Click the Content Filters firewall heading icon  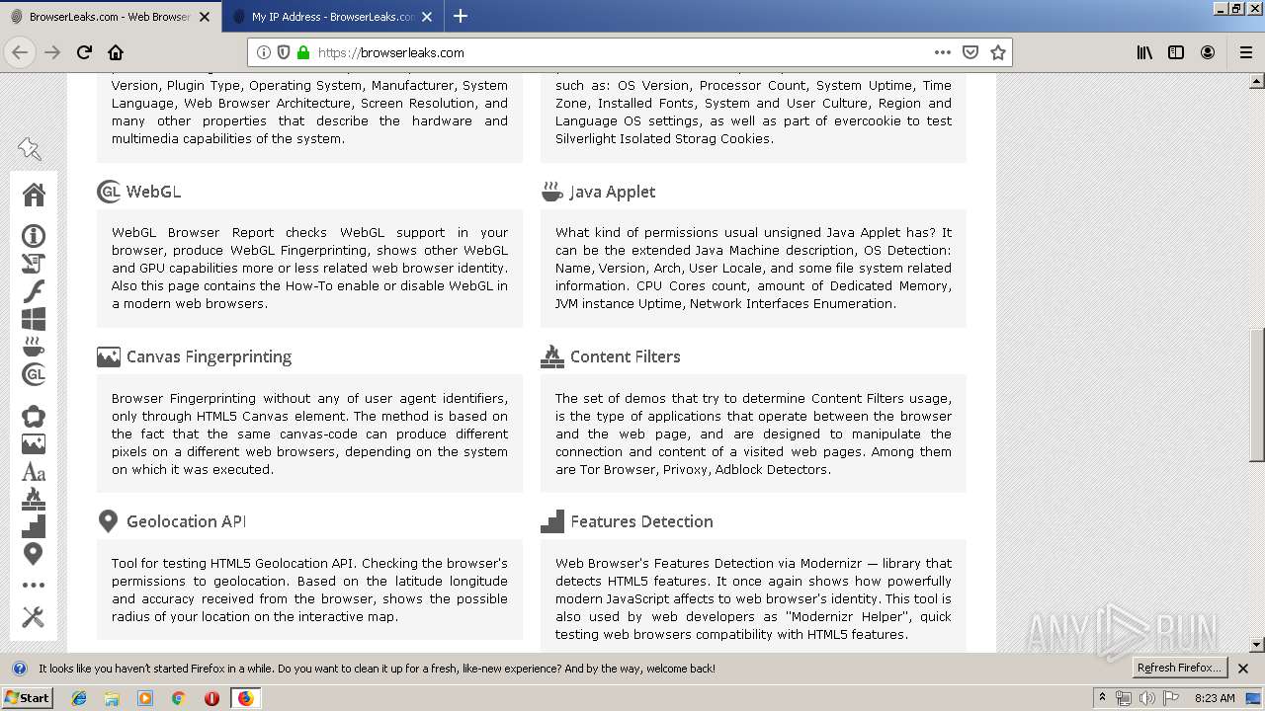pos(552,356)
